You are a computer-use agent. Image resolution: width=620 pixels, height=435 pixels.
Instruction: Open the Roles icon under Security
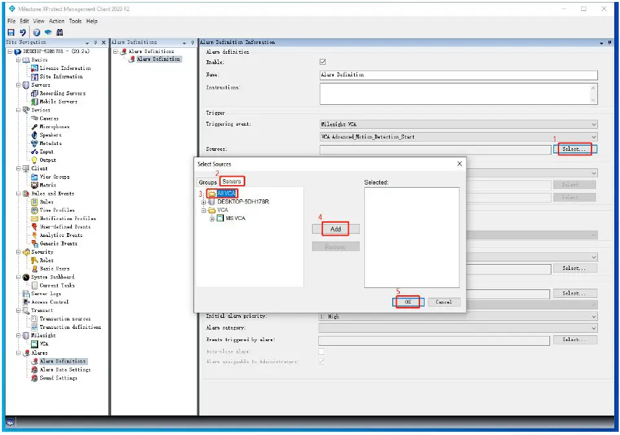pyautogui.click(x=35, y=260)
